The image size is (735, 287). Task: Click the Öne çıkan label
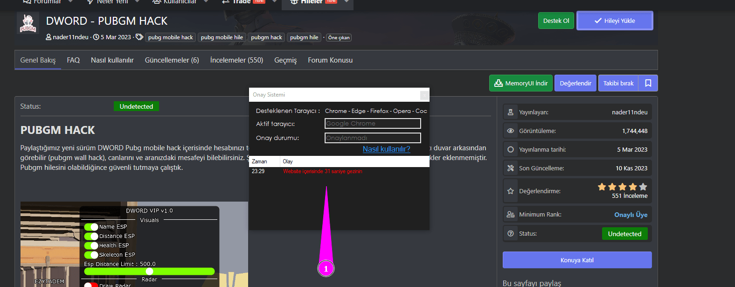pos(339,38)
